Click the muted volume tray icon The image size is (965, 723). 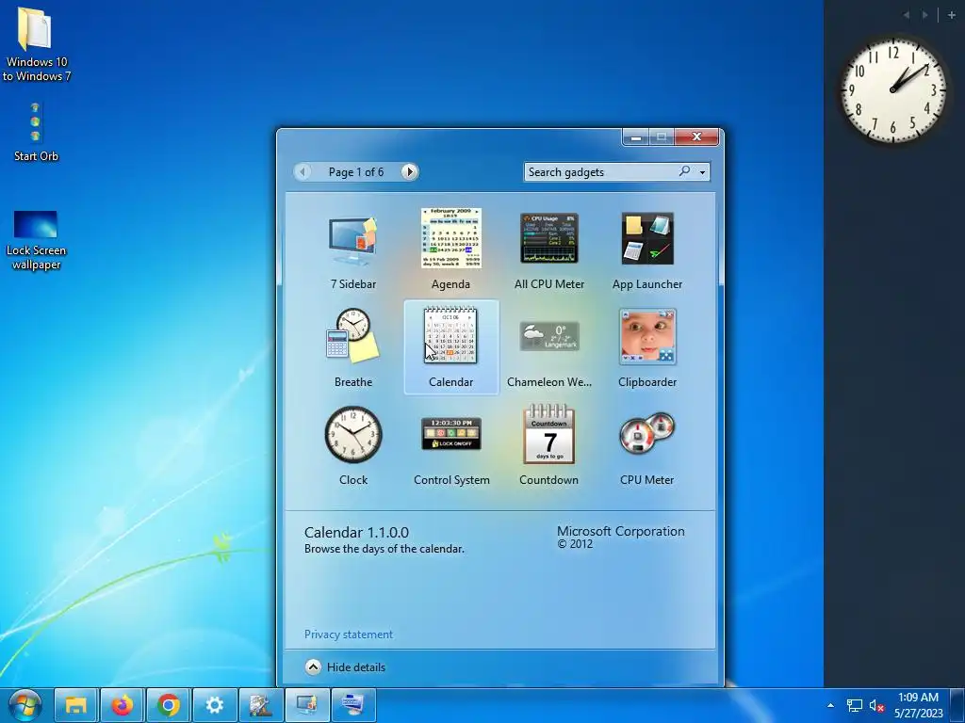tap(876, 706)
